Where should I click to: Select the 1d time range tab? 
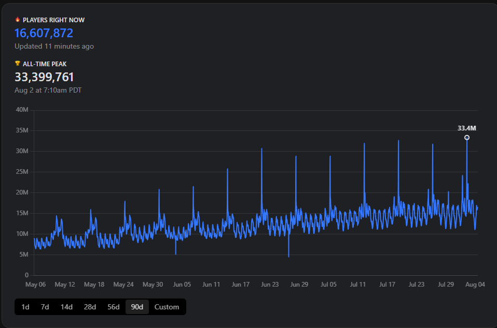pyautogui.click(x=25, y=307)
